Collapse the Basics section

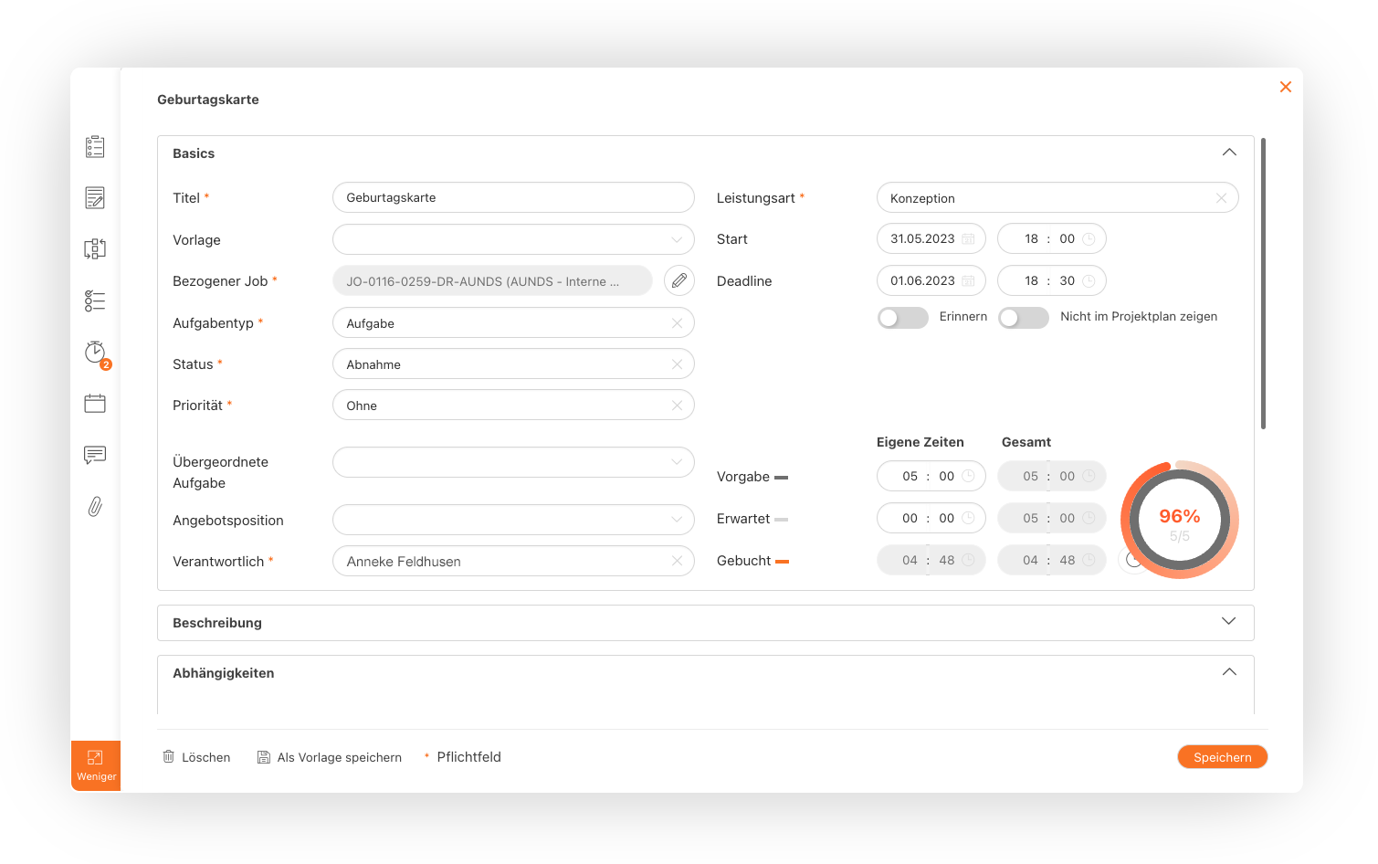pos(1228,153)
